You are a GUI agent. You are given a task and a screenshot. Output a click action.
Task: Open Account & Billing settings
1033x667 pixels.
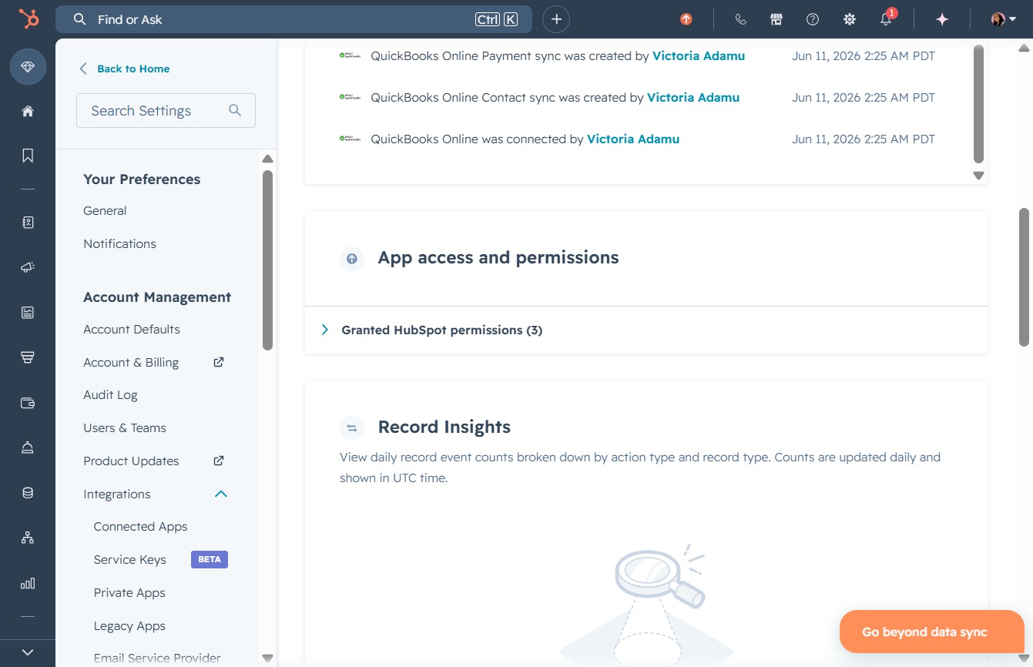pos(131,362)
